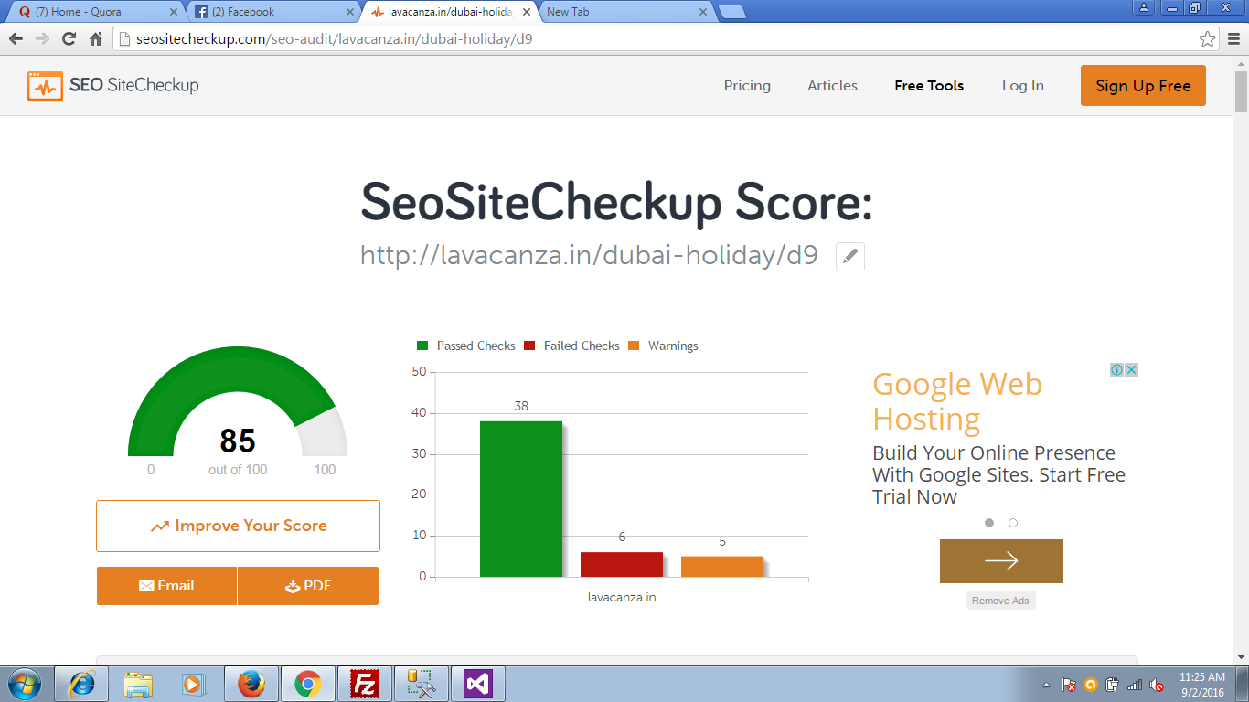This screenshot has width=1249, height=702.
Task: Click the lavacanza.in chart axis label
Action: click(622, 597)
